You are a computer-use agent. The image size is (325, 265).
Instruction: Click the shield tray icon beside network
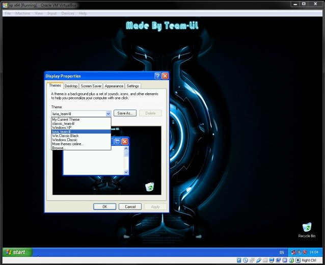click(x=299, y=252)
